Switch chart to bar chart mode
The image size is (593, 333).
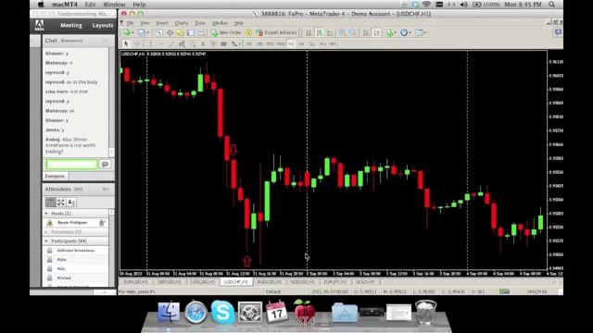(309, 33)
